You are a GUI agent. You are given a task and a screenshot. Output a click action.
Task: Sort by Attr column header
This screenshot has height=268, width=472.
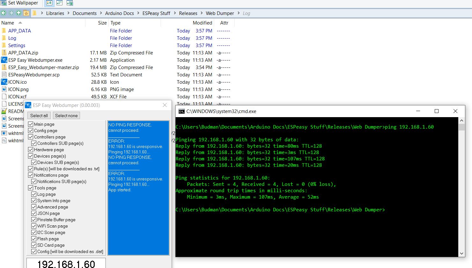(x=224, y=23)
